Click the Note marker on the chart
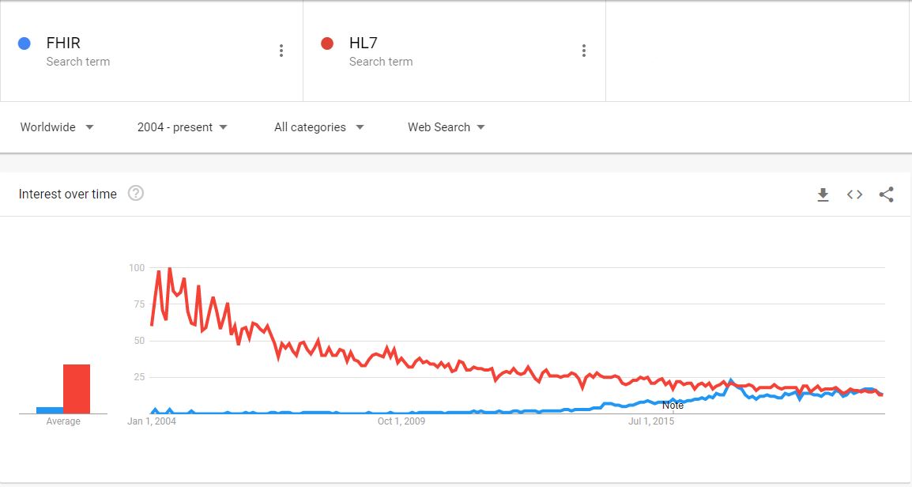The height and width of the screenshot is (487, 912). pyautogui.click(x=673, y=405)
